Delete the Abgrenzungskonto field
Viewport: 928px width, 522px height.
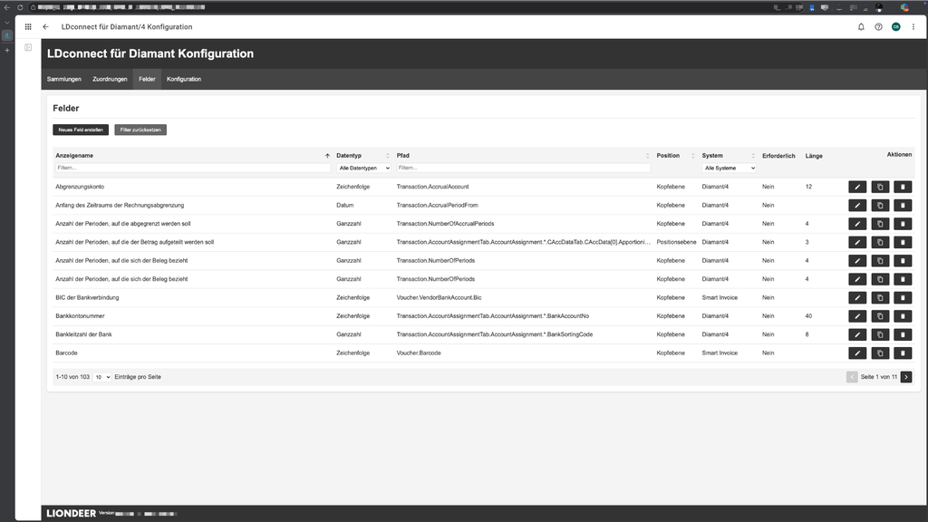(903, 187)
